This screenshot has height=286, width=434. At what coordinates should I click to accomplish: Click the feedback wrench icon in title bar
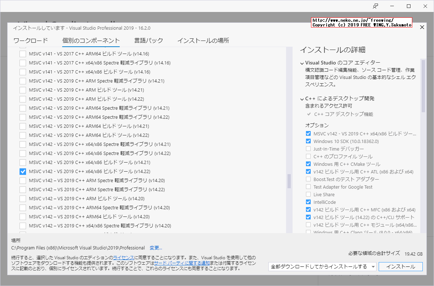click(375, 6)
